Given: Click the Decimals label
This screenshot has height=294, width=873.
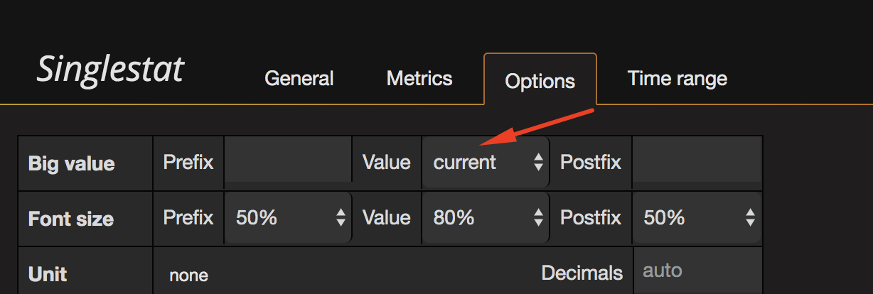Looking at the screenshot, I should [582, 273].
